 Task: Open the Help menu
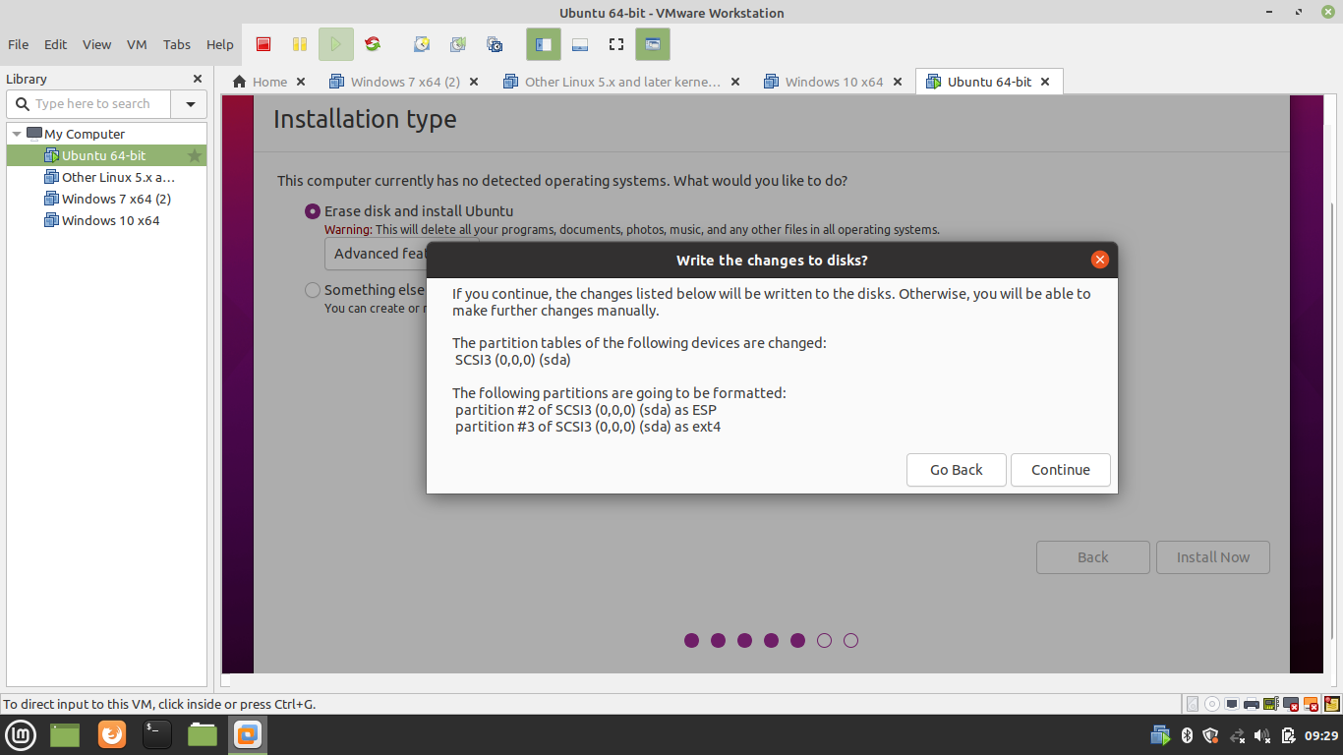click(220, 44)
